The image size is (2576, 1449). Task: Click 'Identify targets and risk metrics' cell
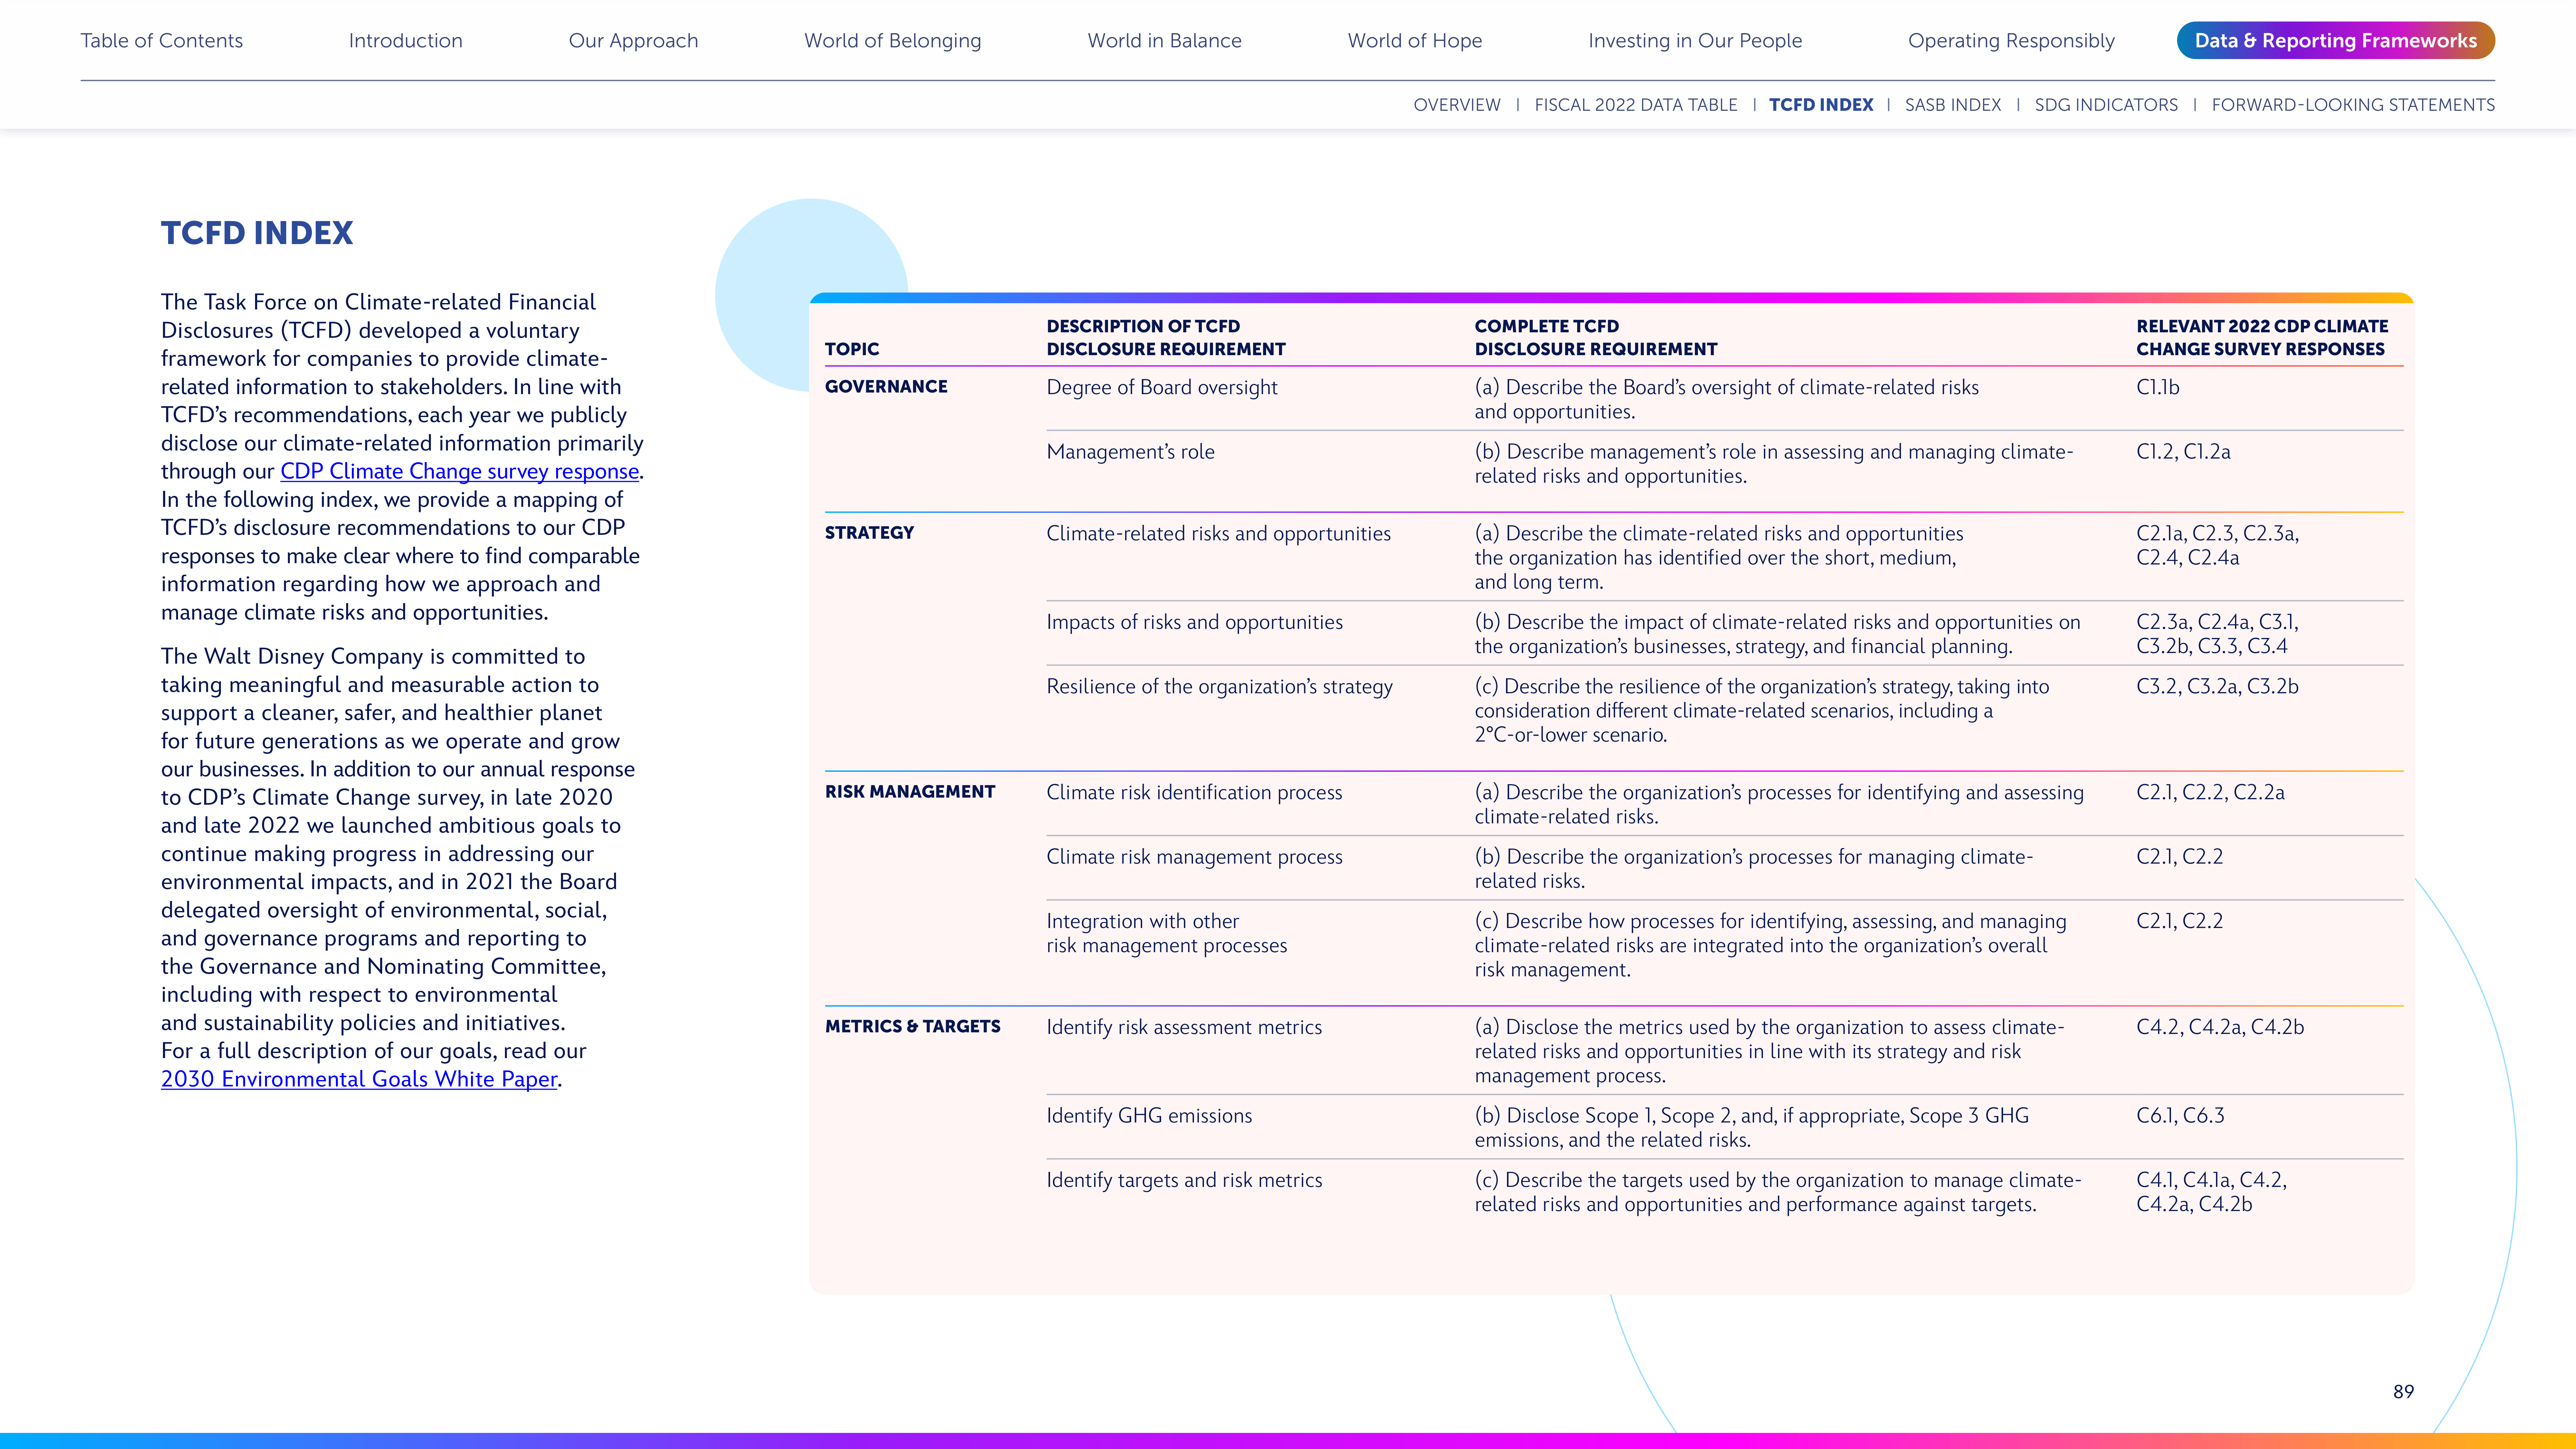pos(1184,1181)
